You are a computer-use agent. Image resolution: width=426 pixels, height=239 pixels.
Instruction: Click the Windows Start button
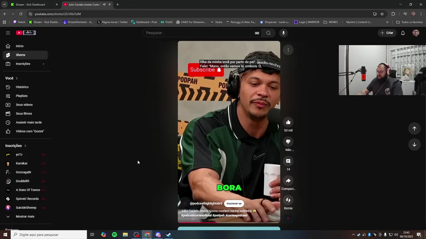[5, 235]
